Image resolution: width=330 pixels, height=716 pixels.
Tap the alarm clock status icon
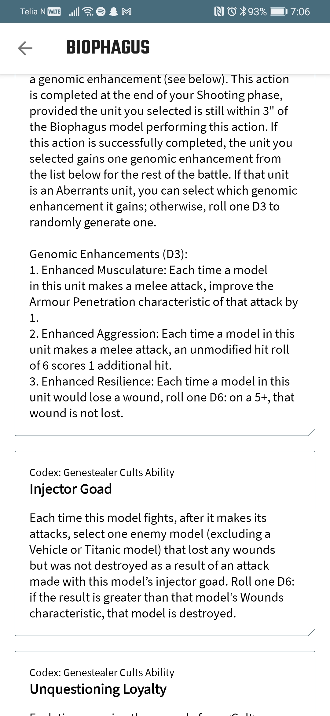pos(232,12)
